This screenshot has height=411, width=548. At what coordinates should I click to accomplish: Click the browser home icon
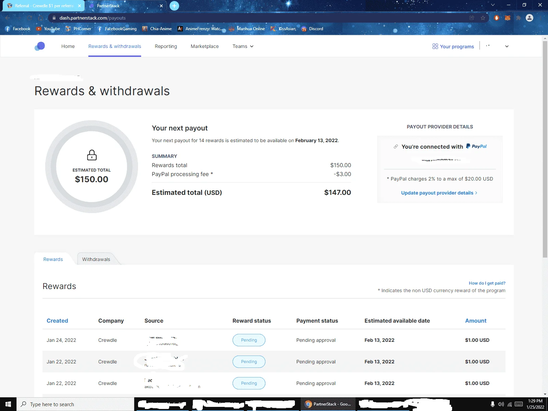click(41, 18)
